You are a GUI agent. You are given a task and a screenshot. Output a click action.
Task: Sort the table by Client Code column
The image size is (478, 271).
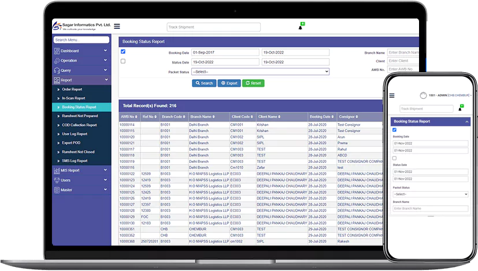[x=242, y=117]
